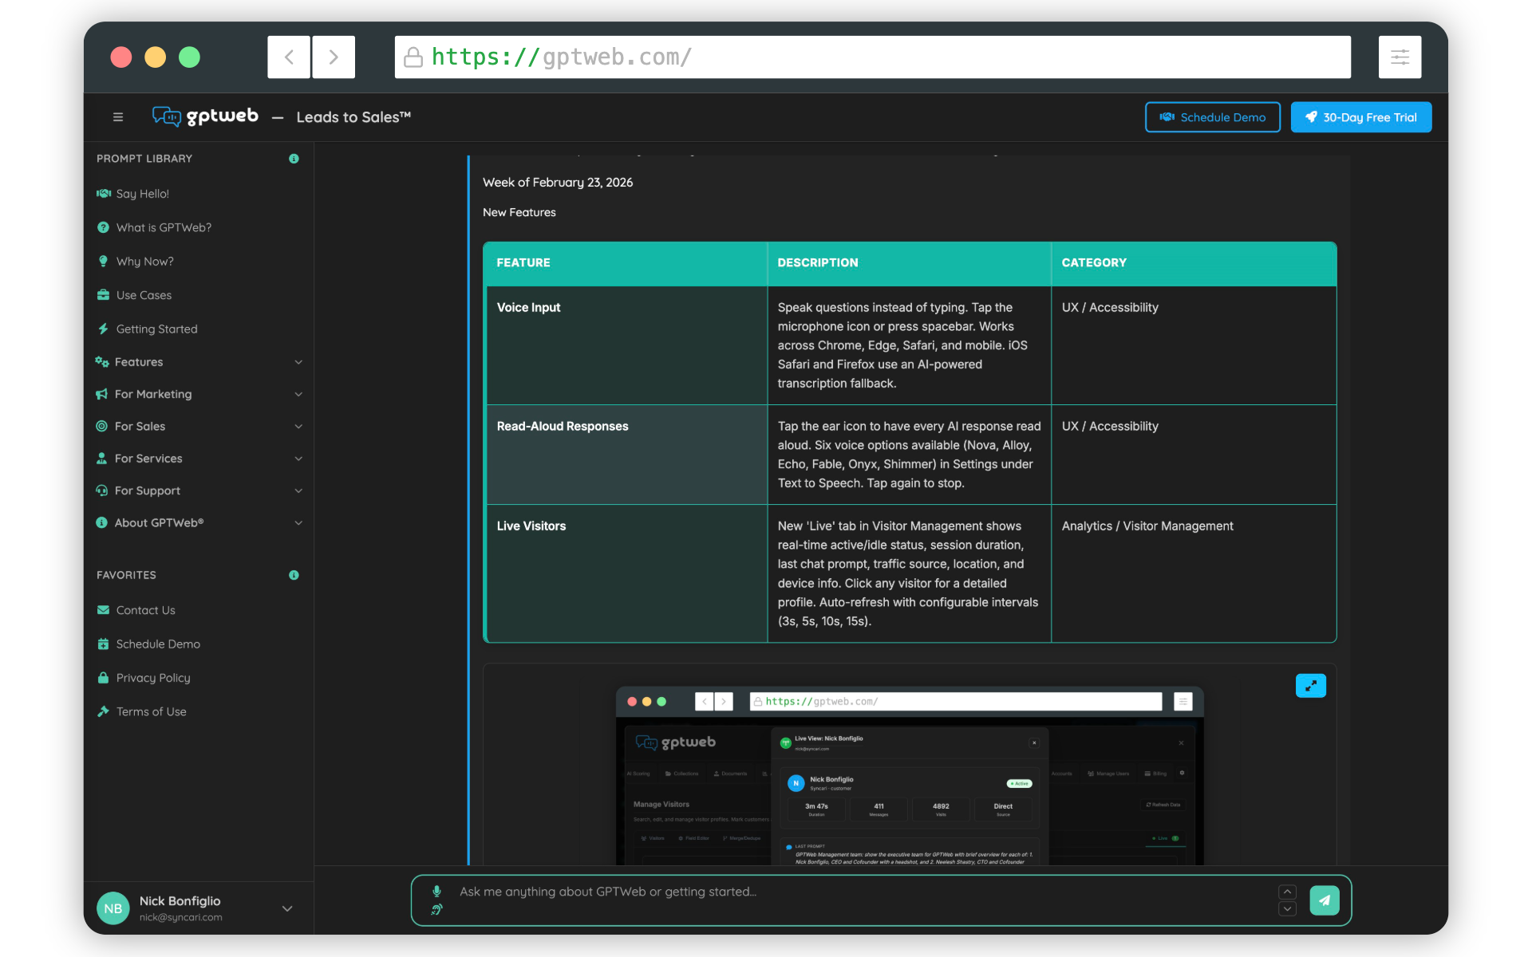Click the Schedule Demo button in the header
Image resolution: width=1532 pixels, height=957 pixels.
tap(1213, 117)
